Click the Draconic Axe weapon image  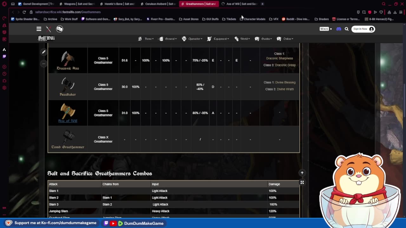pyautogui.click(x=68, y=58)
